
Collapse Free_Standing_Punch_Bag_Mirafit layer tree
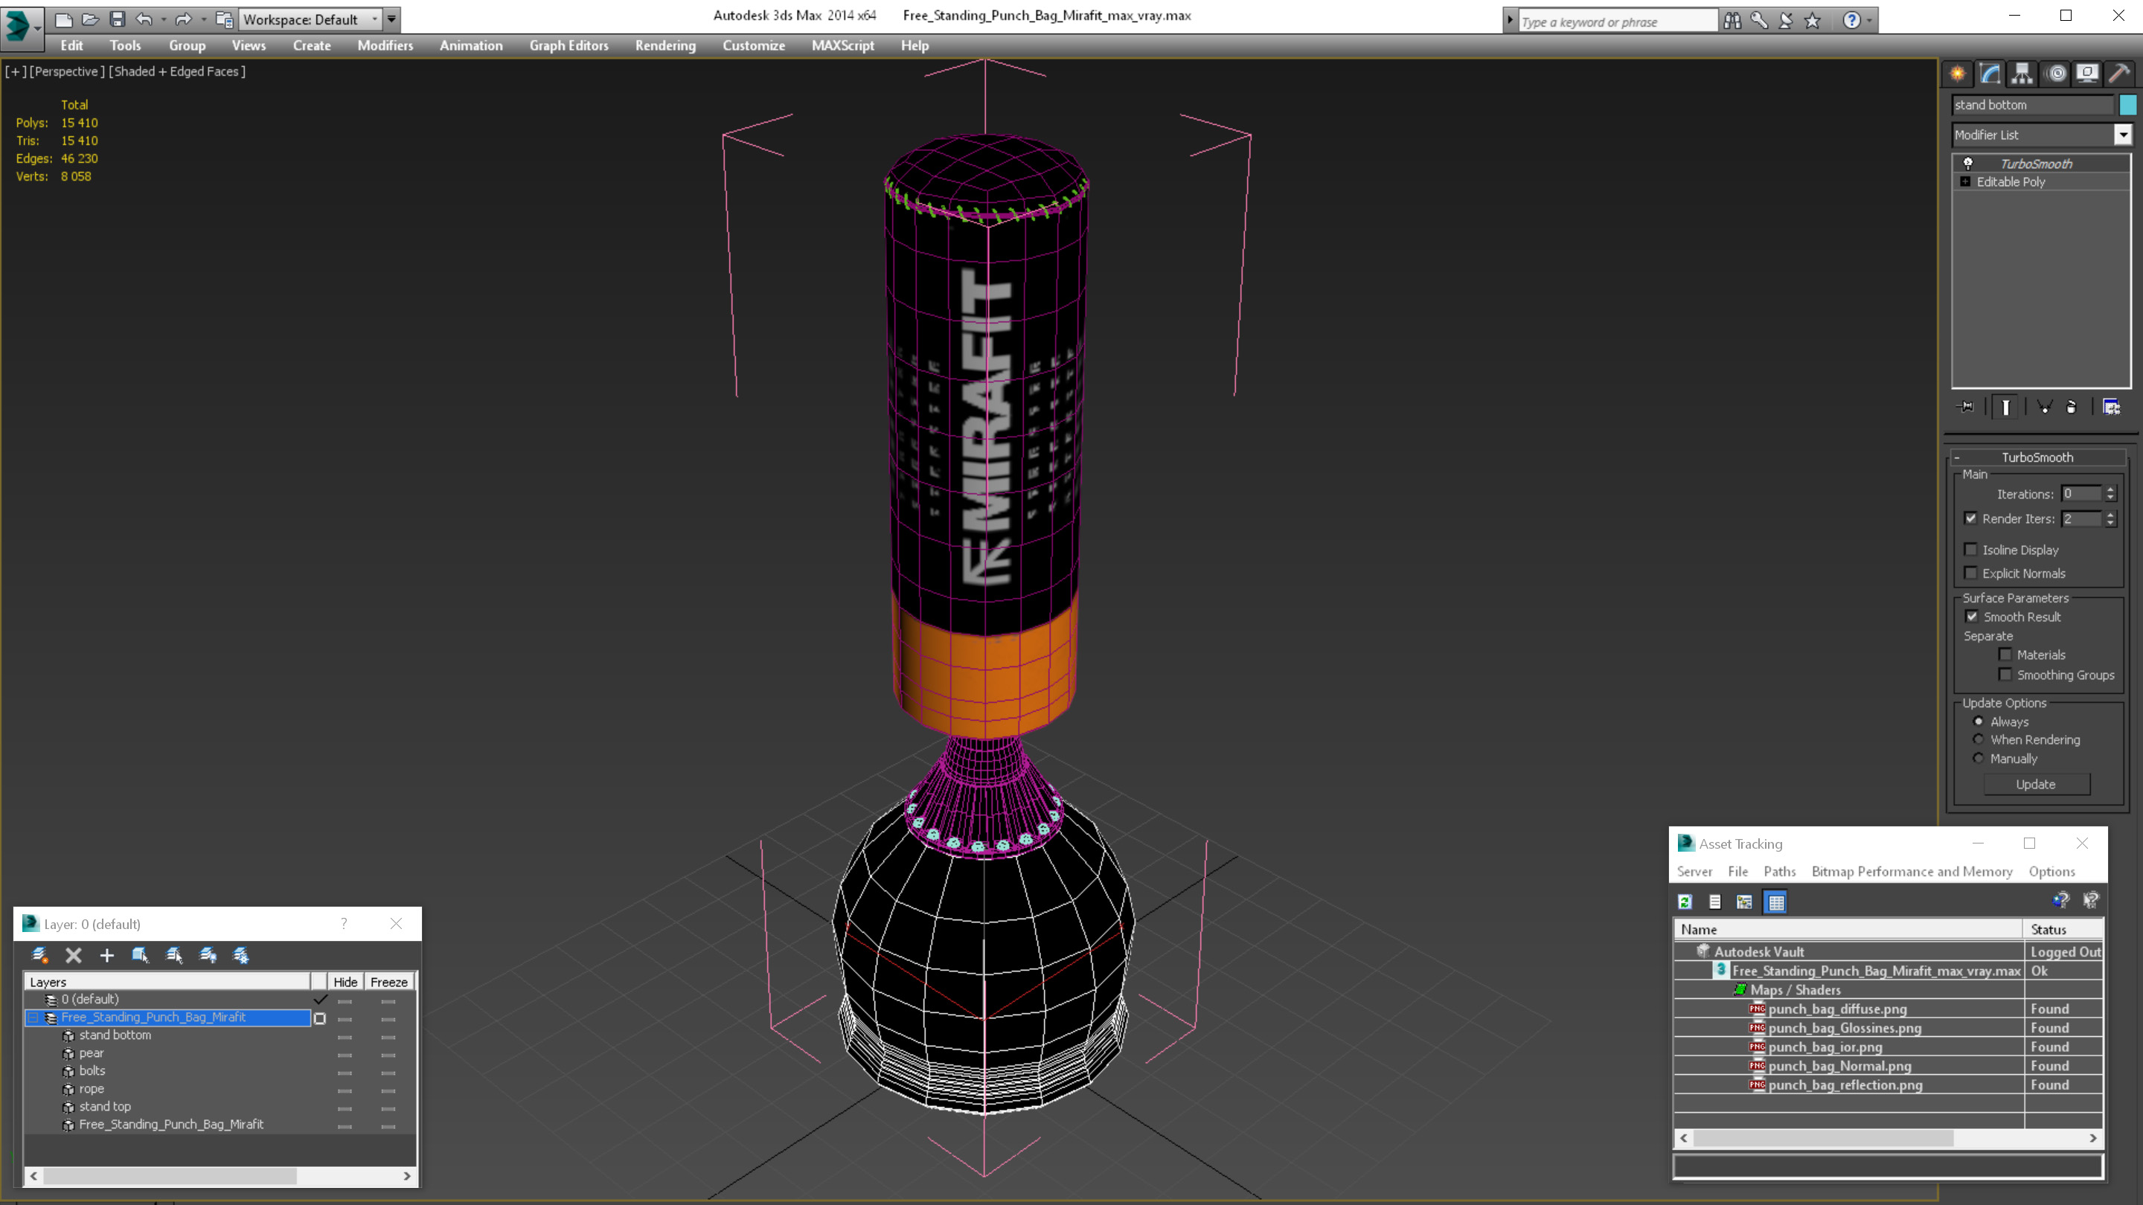(x=33, y=1017)
